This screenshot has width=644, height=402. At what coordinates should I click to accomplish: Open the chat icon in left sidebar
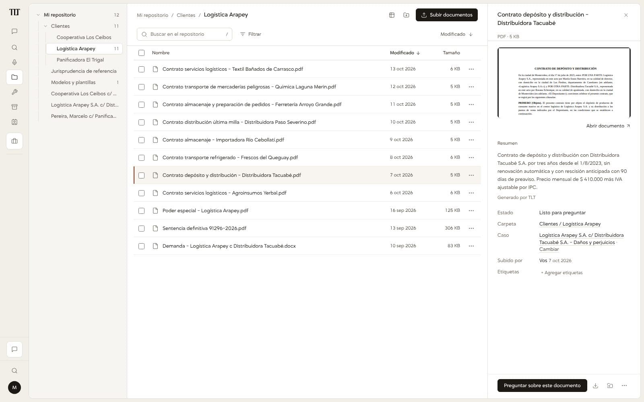tap(14, 31)
